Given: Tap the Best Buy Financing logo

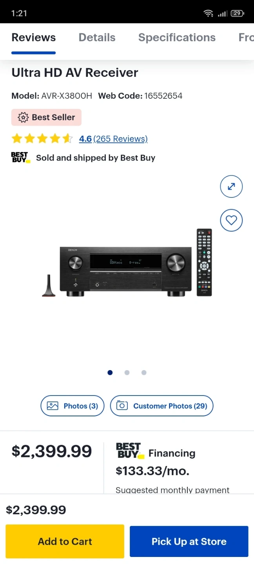Looking at the screenshot, I should coord(130,451).
